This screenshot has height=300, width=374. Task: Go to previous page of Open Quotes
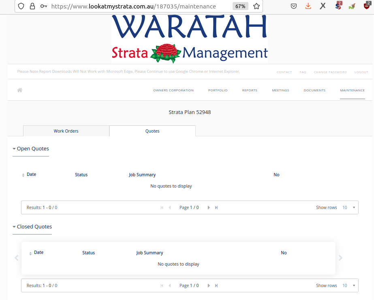click(x=170, y=207)
